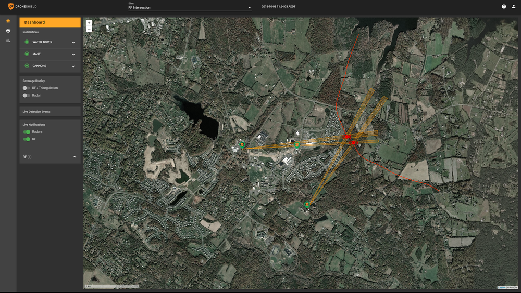Click the DroneShield logo
521x293 pixels.
[22, 6]
